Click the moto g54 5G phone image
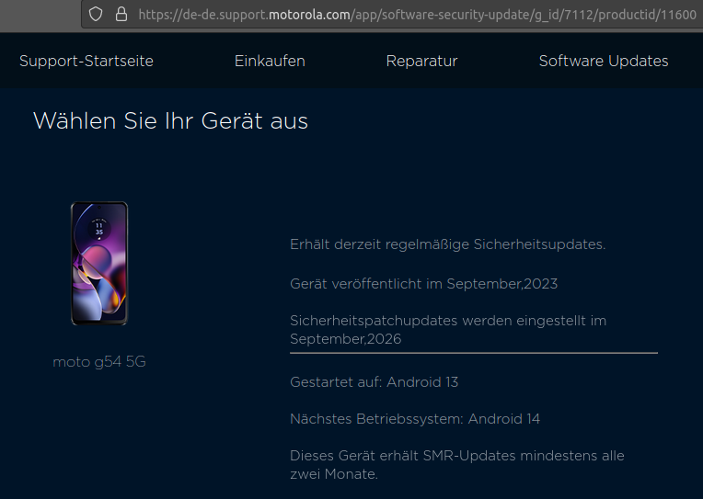 (x=99, y=264)
